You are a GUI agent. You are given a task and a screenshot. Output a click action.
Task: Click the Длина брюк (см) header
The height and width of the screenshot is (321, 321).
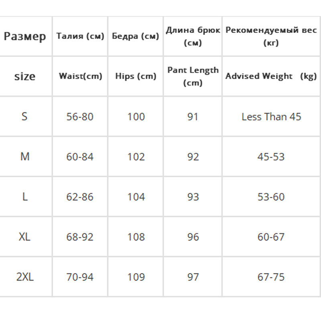click(193, 37)
